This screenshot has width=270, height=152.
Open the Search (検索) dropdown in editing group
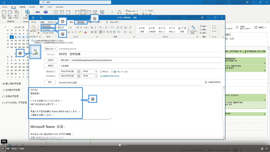tap(204, 26)
